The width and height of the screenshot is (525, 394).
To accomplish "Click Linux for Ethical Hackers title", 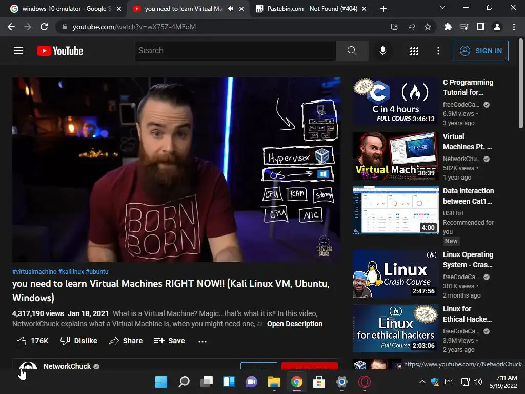I will click(467, 314).
